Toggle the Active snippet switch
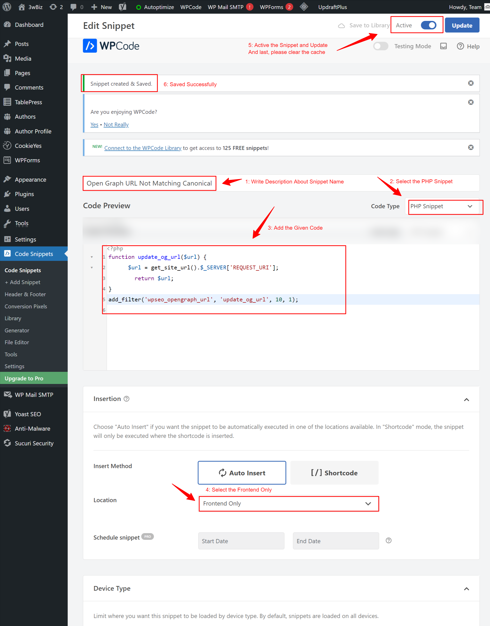 pos(428,25)
